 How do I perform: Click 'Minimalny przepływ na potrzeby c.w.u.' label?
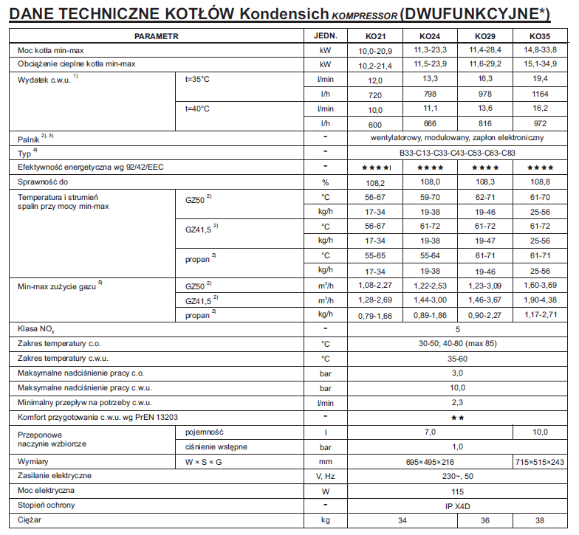[x=84, y=403]
